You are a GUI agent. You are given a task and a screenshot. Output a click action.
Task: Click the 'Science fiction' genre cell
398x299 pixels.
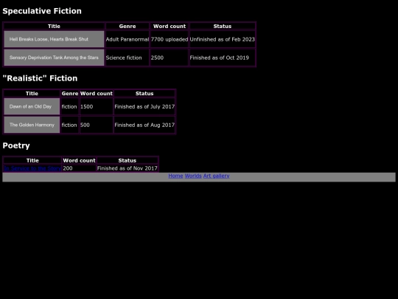128,58
